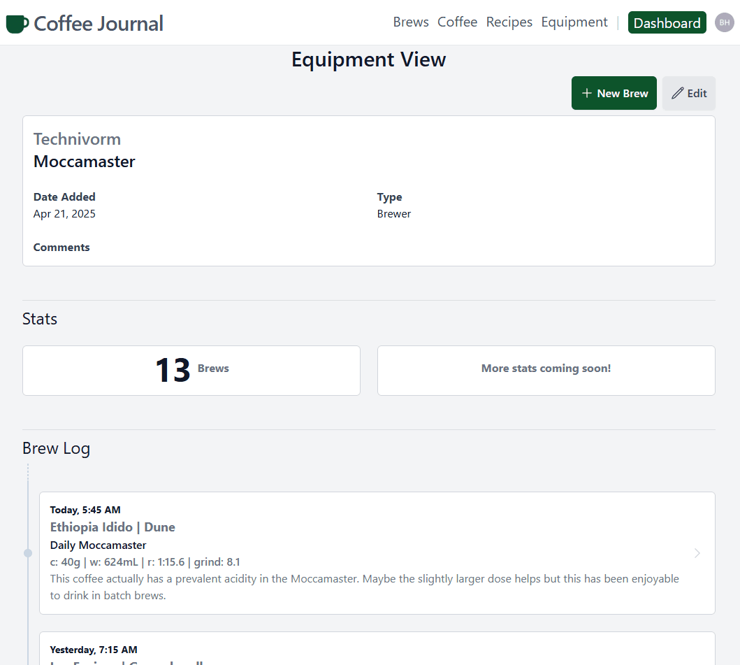Image resolution: width=740 pixels, height=665 pixels.
Task: Navigate to Recipes
Action: 509,22
